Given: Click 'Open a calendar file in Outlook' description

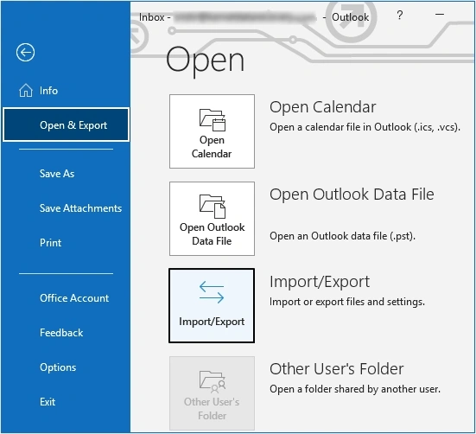Looking at the screenshot, I should pyautogui.click(x=365, y=127).
